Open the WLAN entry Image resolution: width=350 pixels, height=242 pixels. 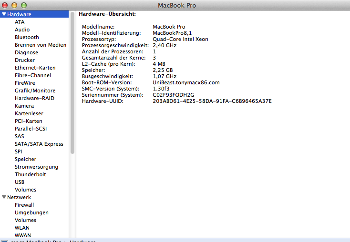[x=22, y=228]
